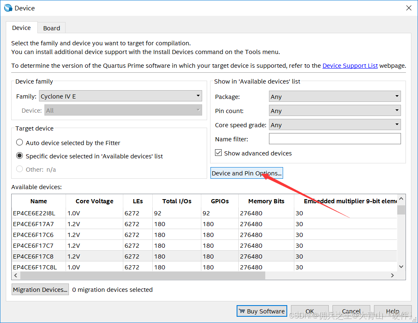418x323 pixels.
Task: Click into the Name filter field
Action: (335, 139)
